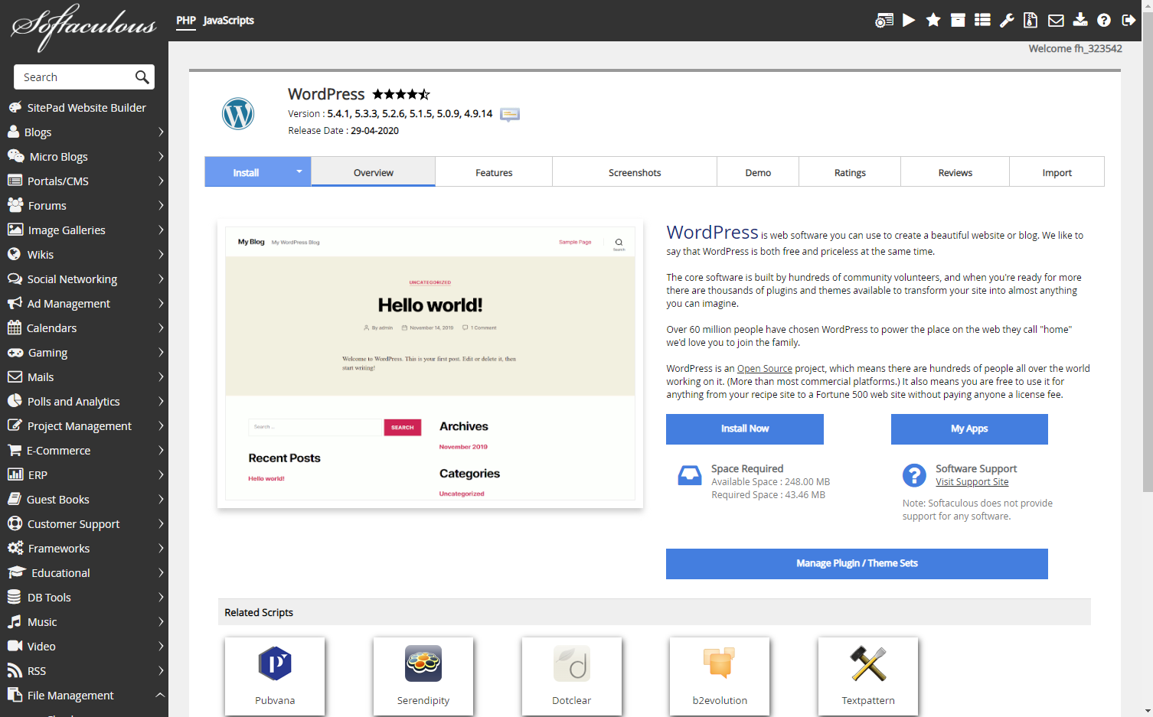Click the WordPress demo screenshot thumbnail

click(430, 364)
